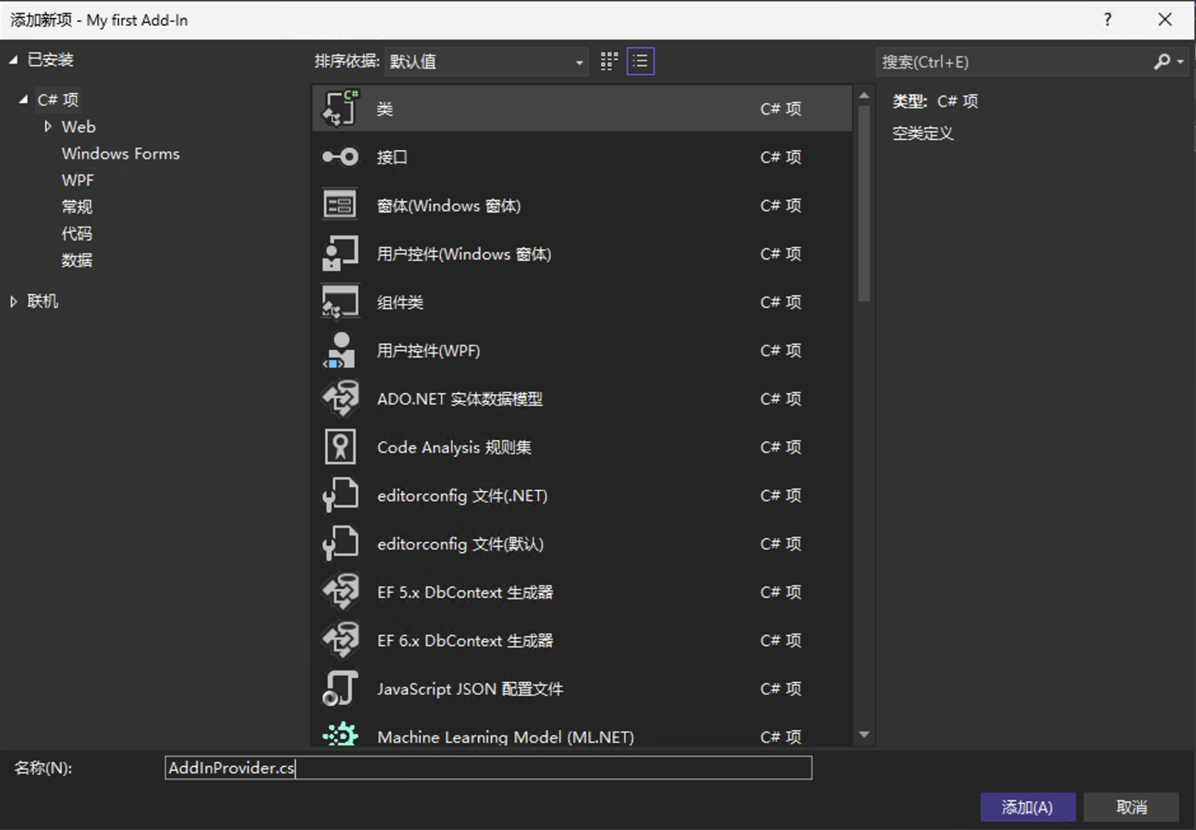Pick the editorconfig 文件(.NET) icon
This screenshot has width=1196, height=830.
point(340,495)
